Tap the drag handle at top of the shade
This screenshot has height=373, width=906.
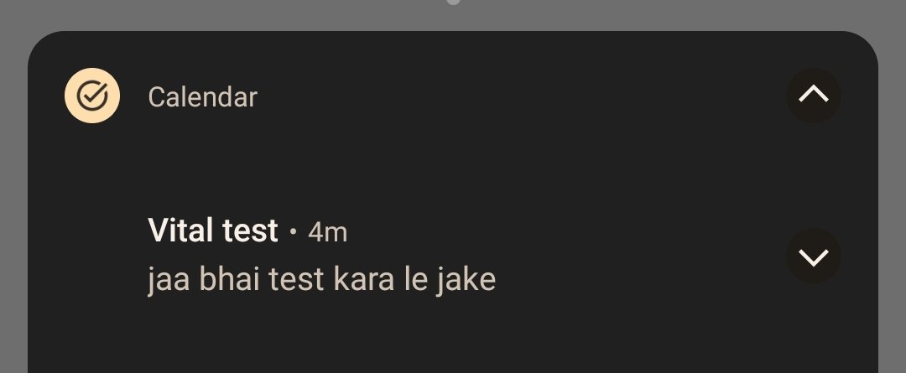point(454,2)
